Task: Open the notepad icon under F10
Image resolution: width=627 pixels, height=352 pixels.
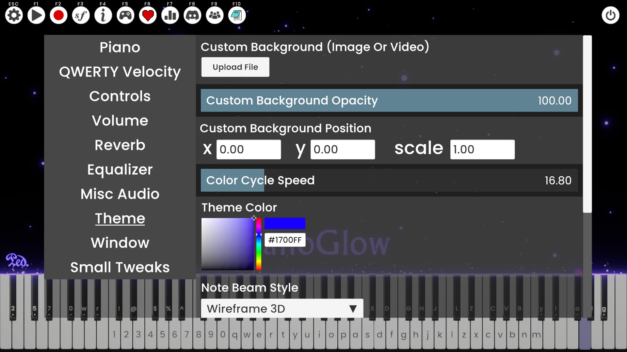Action: pyautogui.click(x=237, y=15)
